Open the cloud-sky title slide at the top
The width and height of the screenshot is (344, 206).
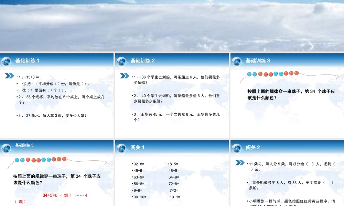(172, 26)
